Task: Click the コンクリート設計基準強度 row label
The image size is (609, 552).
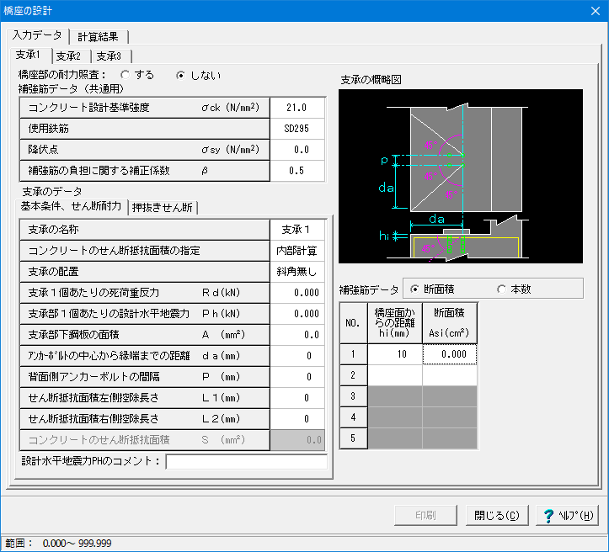Action: pyautogui.click(x=145, y=108)
